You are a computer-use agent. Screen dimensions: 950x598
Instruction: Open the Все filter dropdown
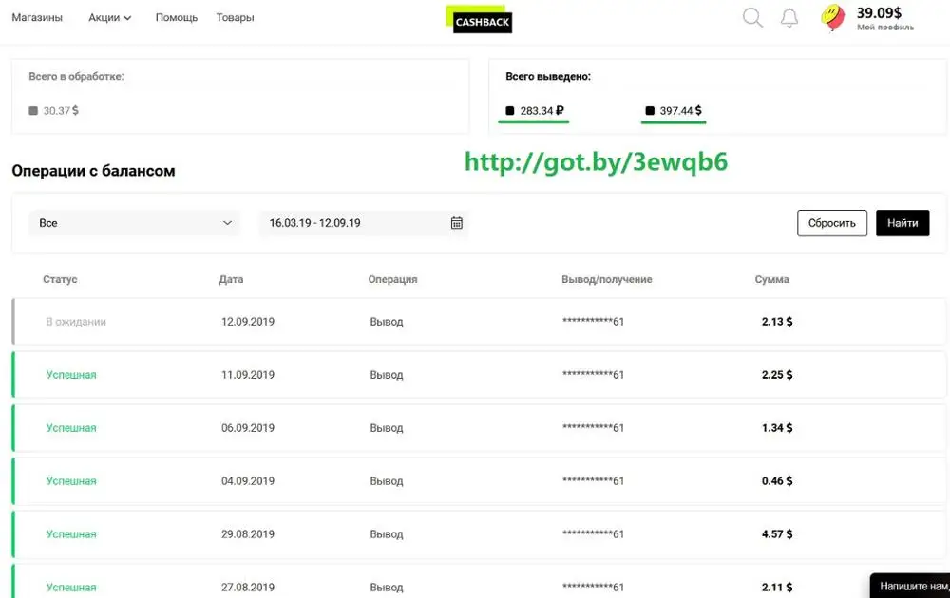(134, 223)
